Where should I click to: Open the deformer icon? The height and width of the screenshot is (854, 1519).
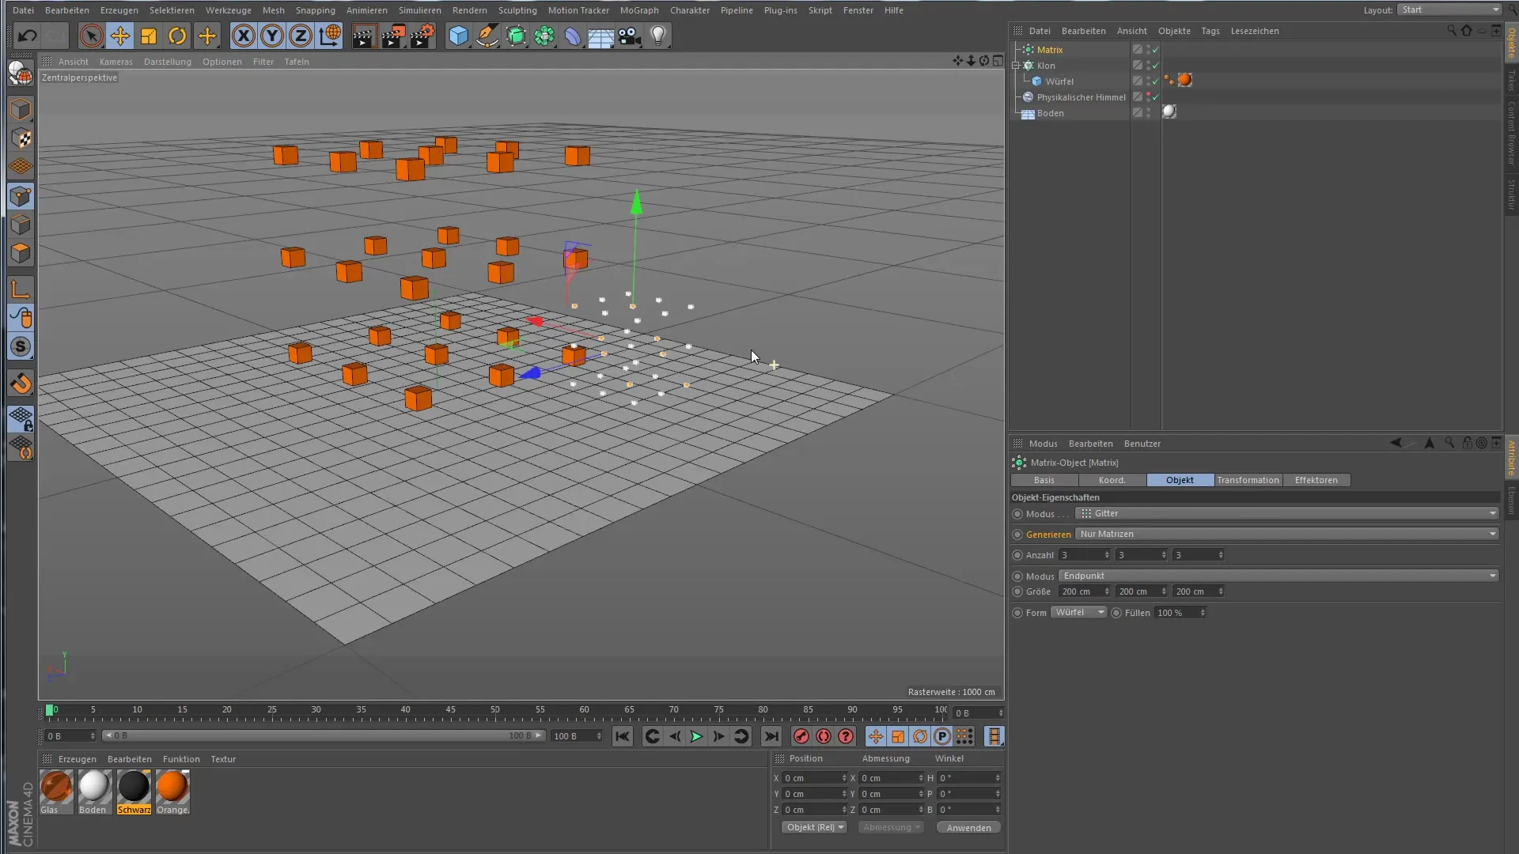(573, 36)
